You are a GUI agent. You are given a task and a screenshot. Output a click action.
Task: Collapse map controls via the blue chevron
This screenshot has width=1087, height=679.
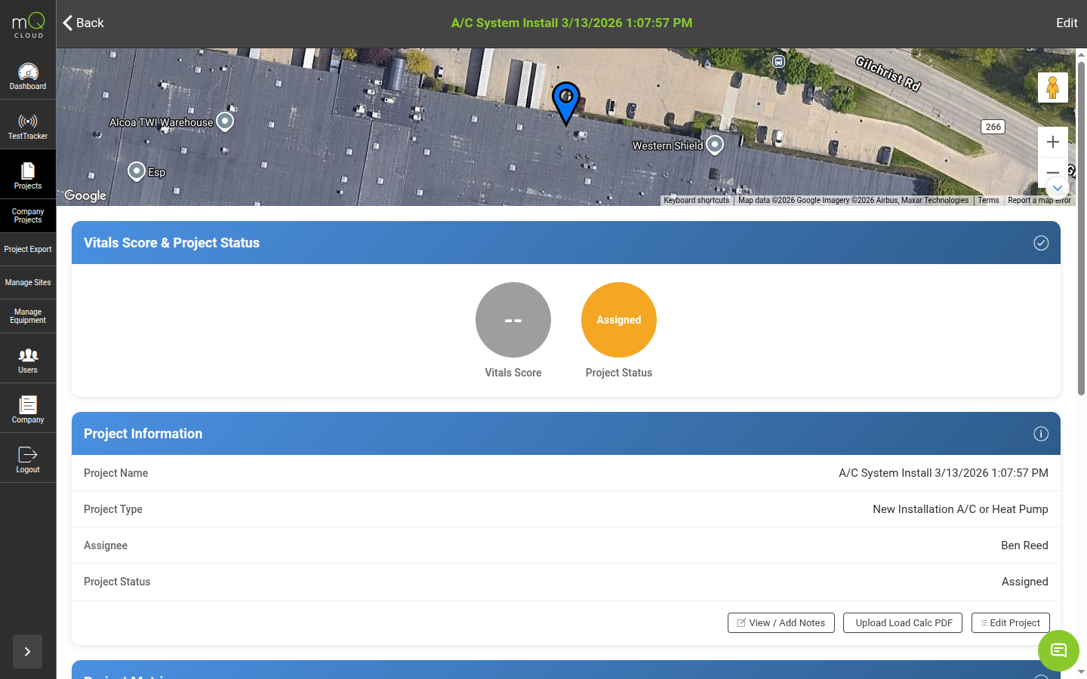(x=1057, y=188)
